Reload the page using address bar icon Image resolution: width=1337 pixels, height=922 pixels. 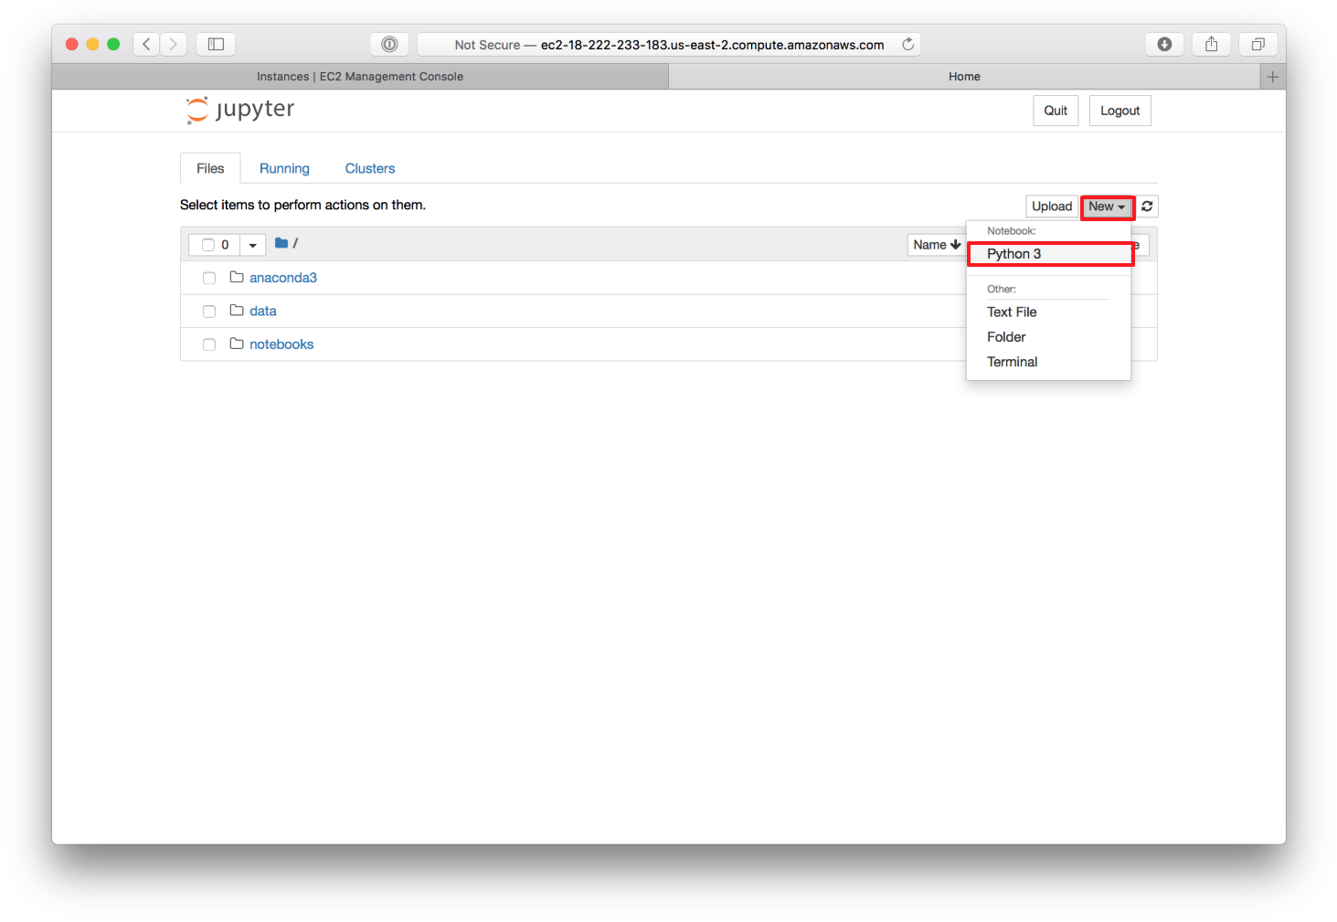pos(907,44)
